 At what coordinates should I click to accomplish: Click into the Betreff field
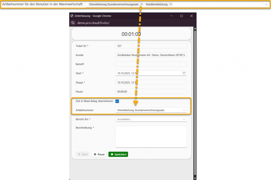[151, 64]
